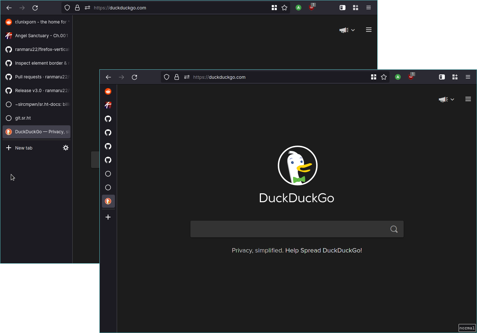Screen dimensions: 477x333
Task: Open DuckDuckGo page menu in back window
Action: (x=369, y=30)
